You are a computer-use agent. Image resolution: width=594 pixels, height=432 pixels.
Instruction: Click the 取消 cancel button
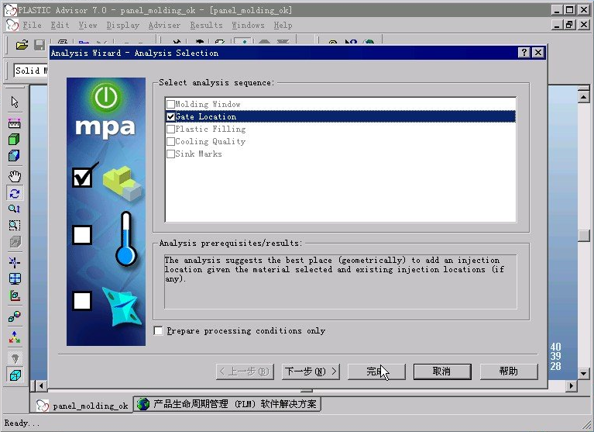click(442, 372)
